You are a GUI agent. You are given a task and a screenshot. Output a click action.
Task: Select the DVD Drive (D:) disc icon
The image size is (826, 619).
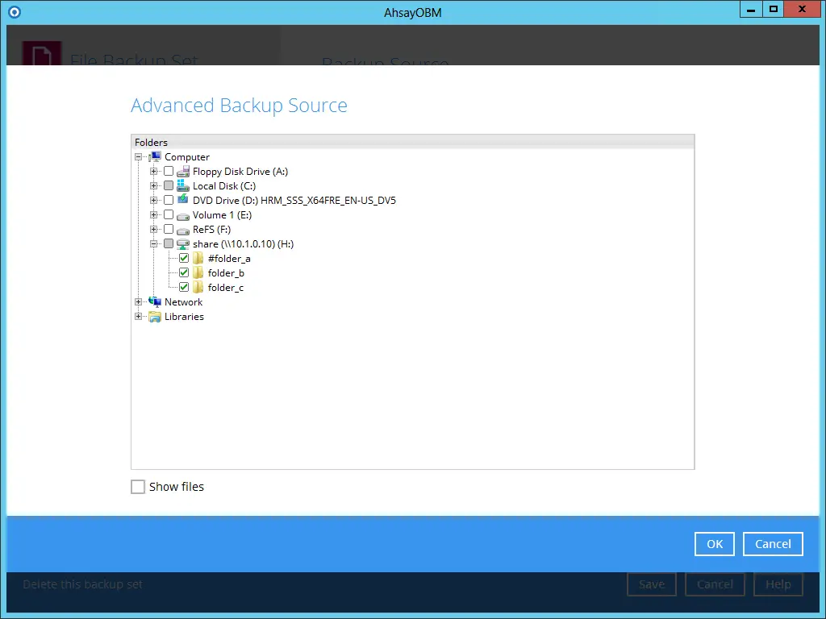point(181,200)
